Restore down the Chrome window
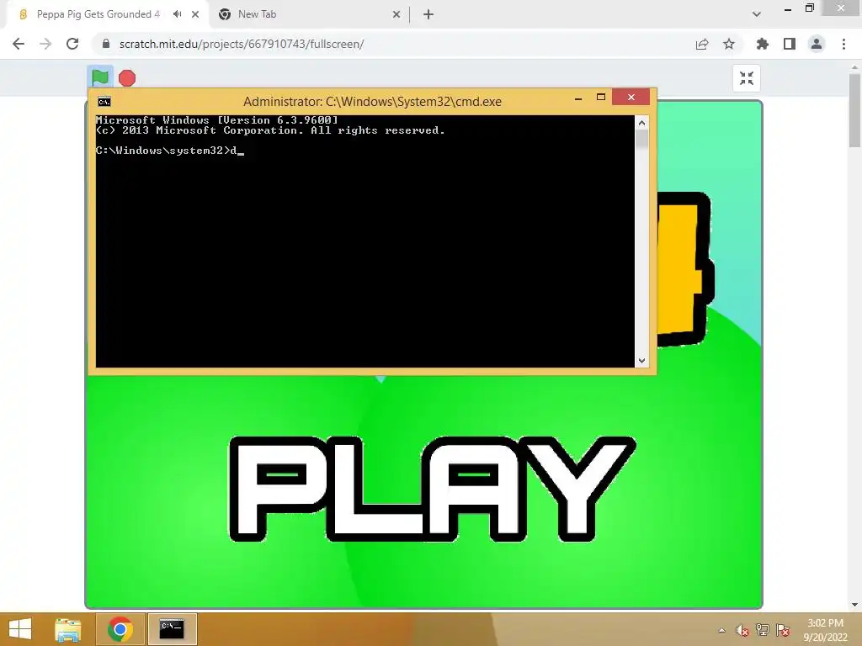The height and width of the screenshot is (646, 862). [809, 8]
